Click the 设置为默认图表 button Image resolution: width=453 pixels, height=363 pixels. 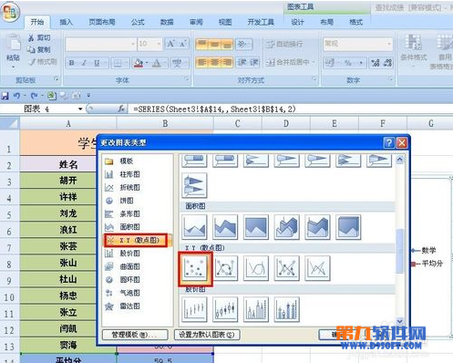[207, 335]
